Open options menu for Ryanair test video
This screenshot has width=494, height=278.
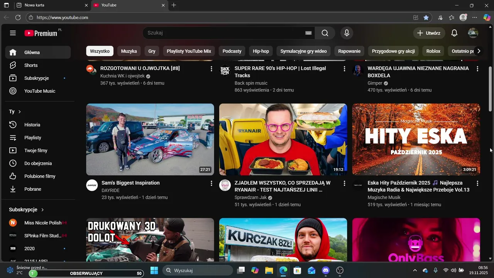coord(344,183)
